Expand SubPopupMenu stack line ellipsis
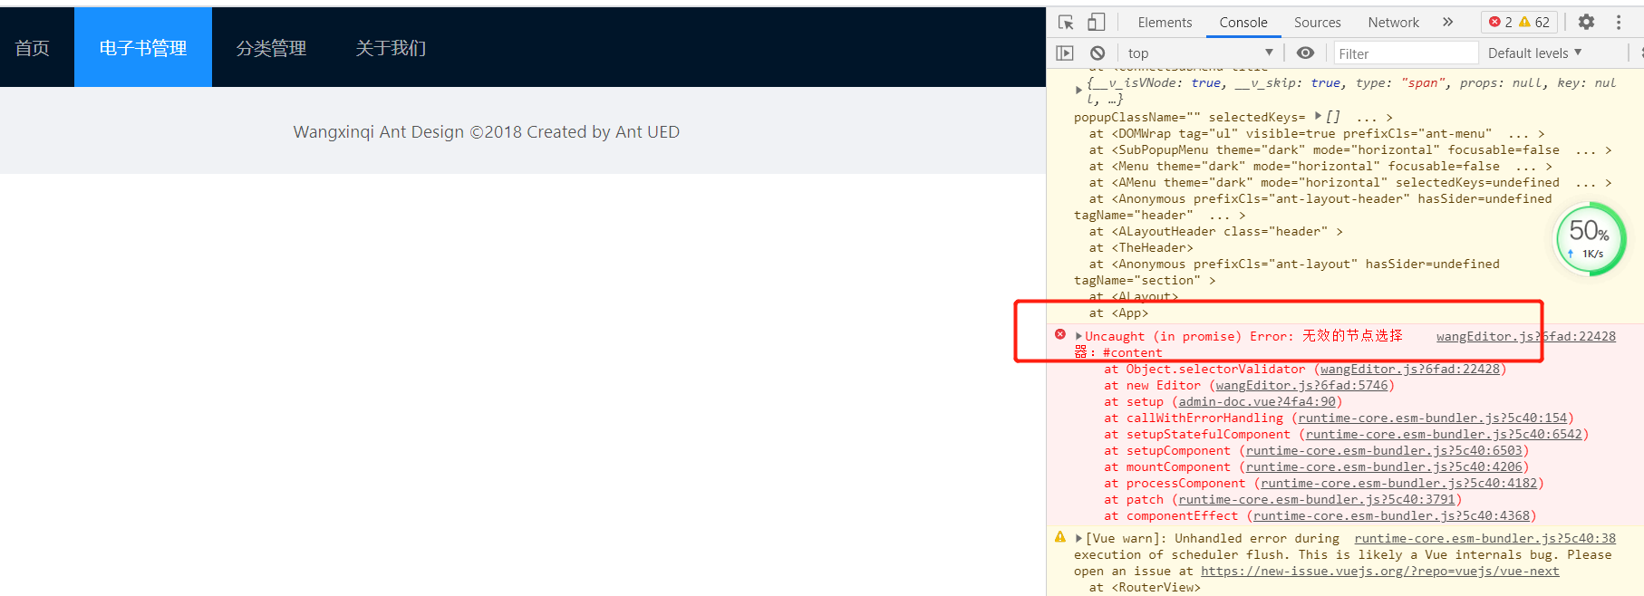Image resolution: width=1644 pixels, height=596 pixels. pyautogui.click(x=1585, y=149)
